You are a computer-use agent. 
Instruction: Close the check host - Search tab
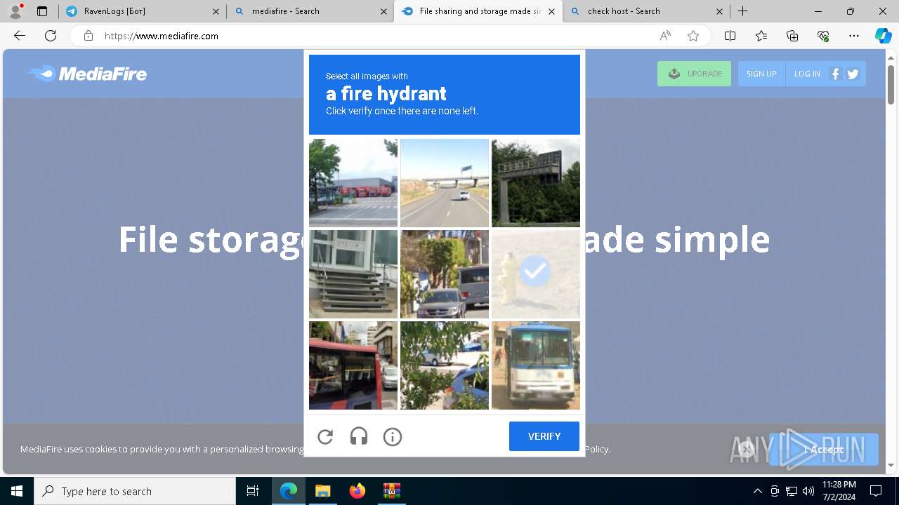pyautogui.click(x=719, y=11)
